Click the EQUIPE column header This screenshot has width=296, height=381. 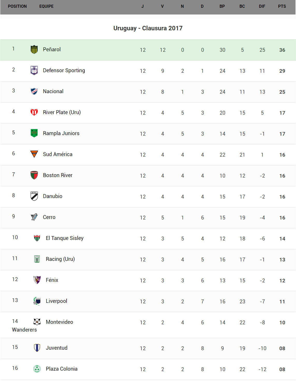click(46, 6)
